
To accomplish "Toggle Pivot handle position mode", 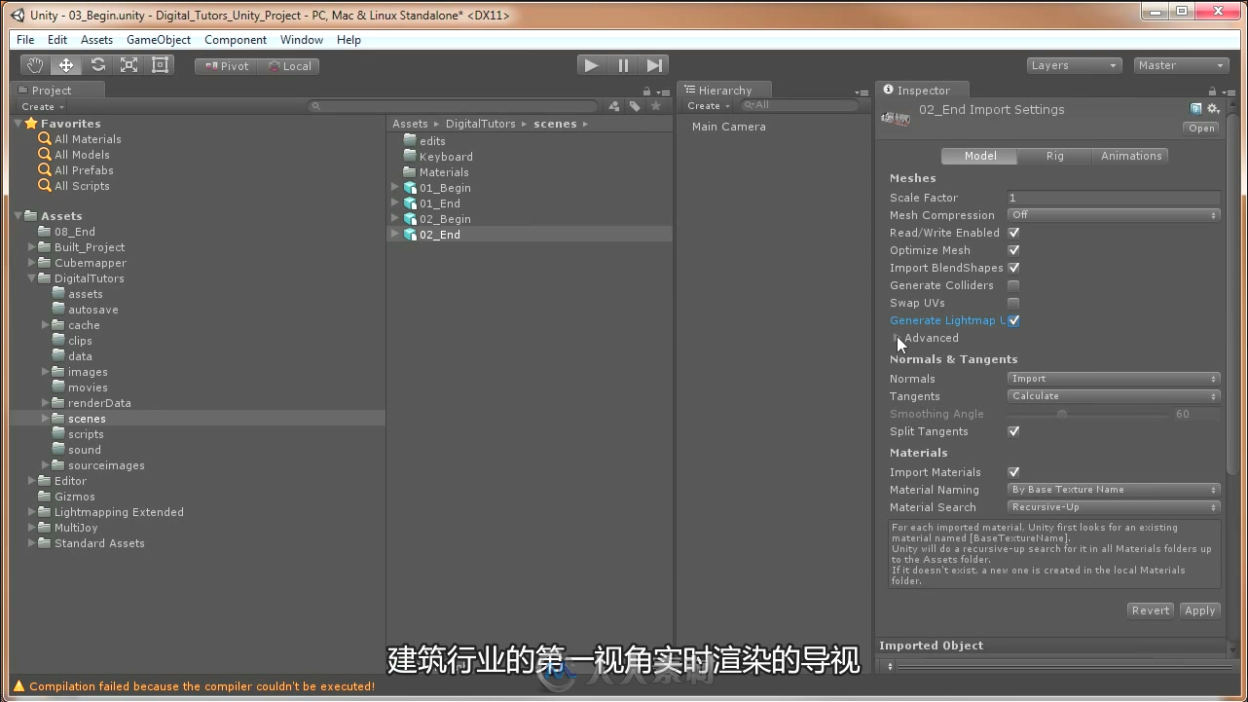I will (x=226, y=66).
